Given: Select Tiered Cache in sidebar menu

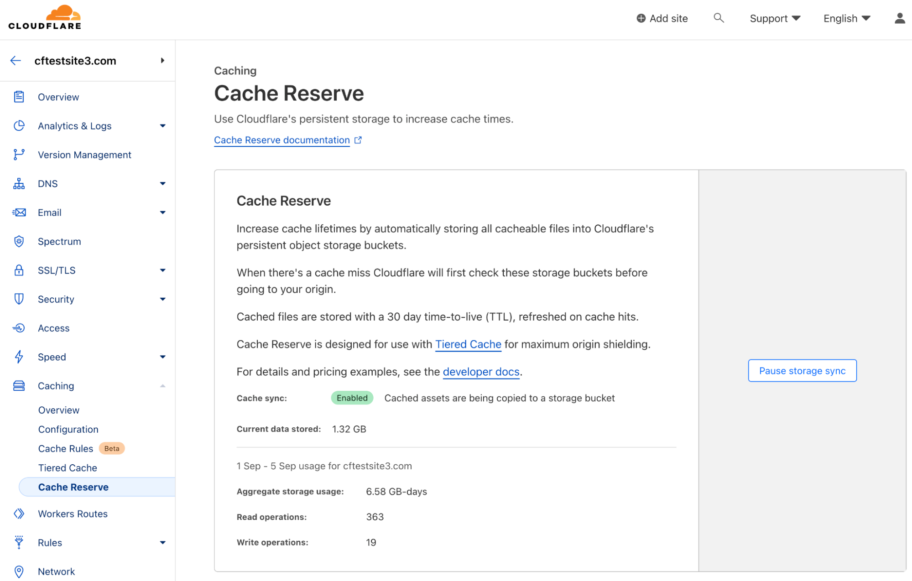Looking at the screenshot, I should [x=67, y=467].
